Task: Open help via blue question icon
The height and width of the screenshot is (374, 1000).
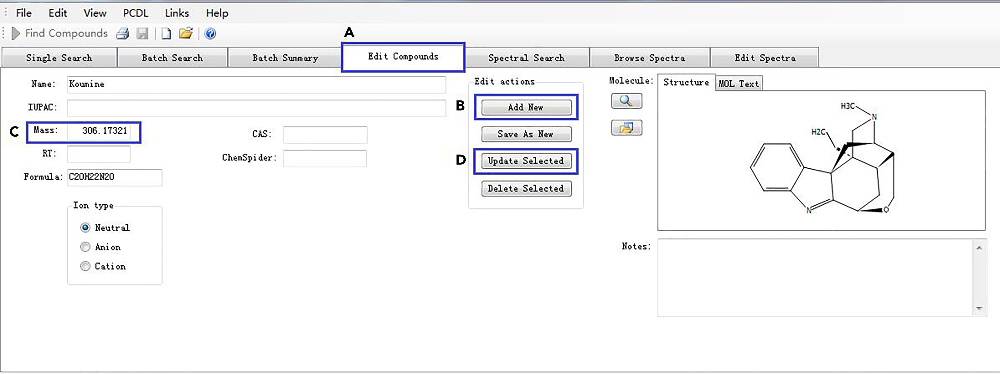Action: tap(210, 34)
